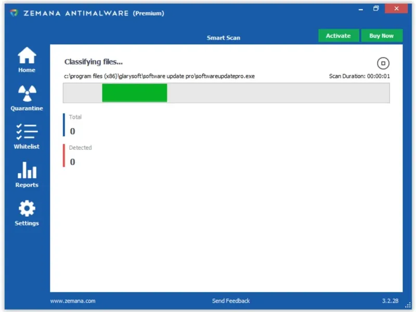Close the Zemana AntiMalware window
The image size is (416, 312).
tap(396, 8)
